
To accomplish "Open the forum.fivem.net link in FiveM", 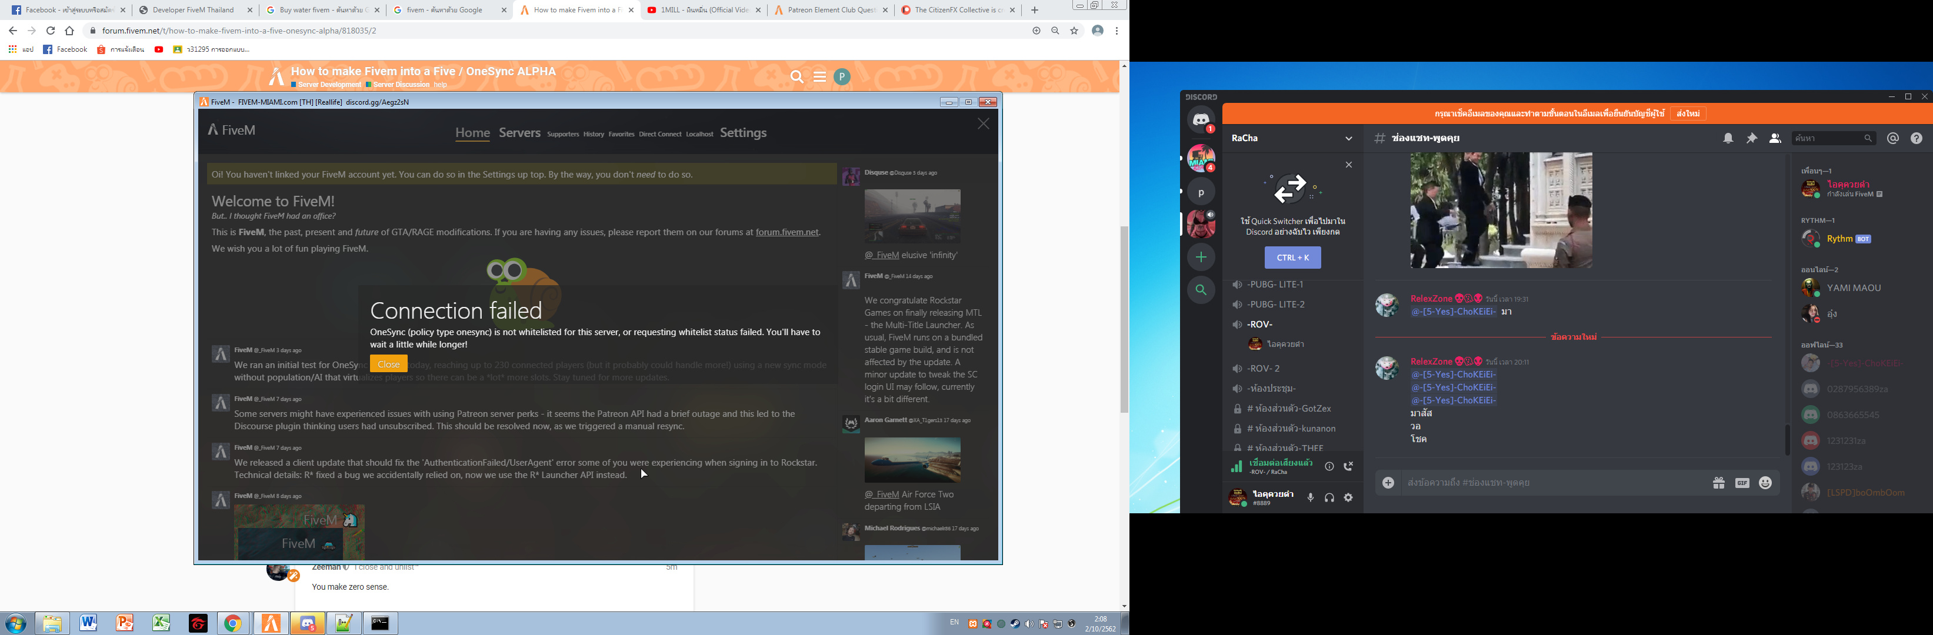I will tap(787, 232).
